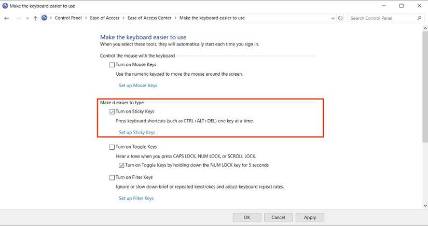Viewport: 428px width, 226px height.
Task: Expand the address bar history dropdown
Action: pos(333,18)
